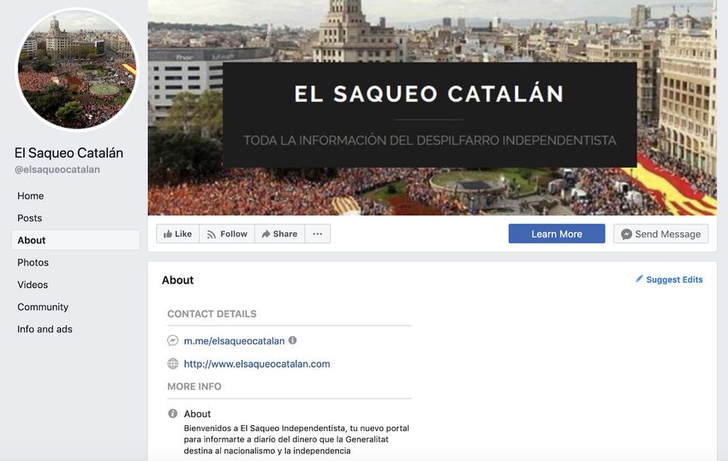
Task: Click the info icon next to m.me link
Action: tap(293, 340)
